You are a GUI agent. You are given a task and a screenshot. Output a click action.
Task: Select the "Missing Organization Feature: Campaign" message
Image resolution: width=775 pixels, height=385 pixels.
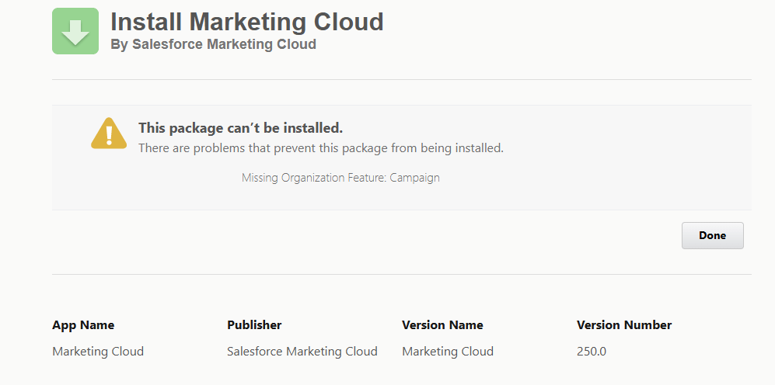(340, 178)
